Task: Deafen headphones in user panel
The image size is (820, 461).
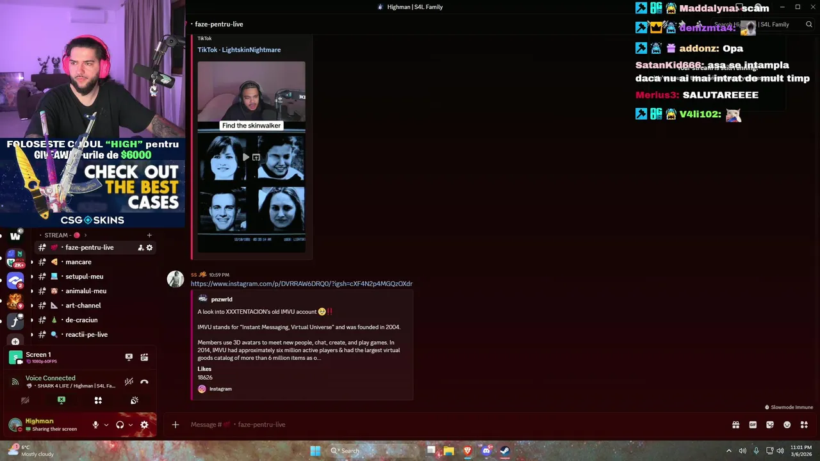Action: [120, 425]
